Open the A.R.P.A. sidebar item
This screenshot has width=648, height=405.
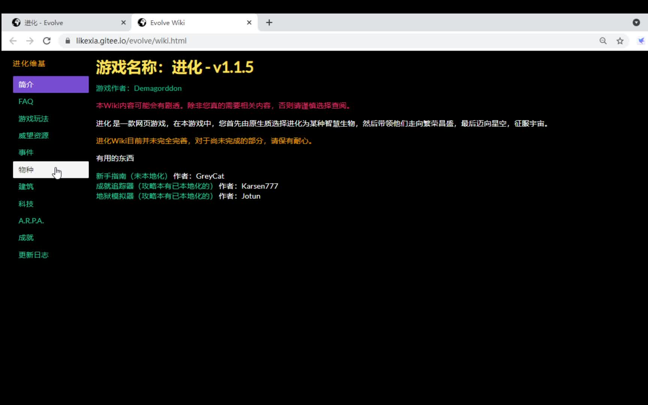tap(51, 221)
